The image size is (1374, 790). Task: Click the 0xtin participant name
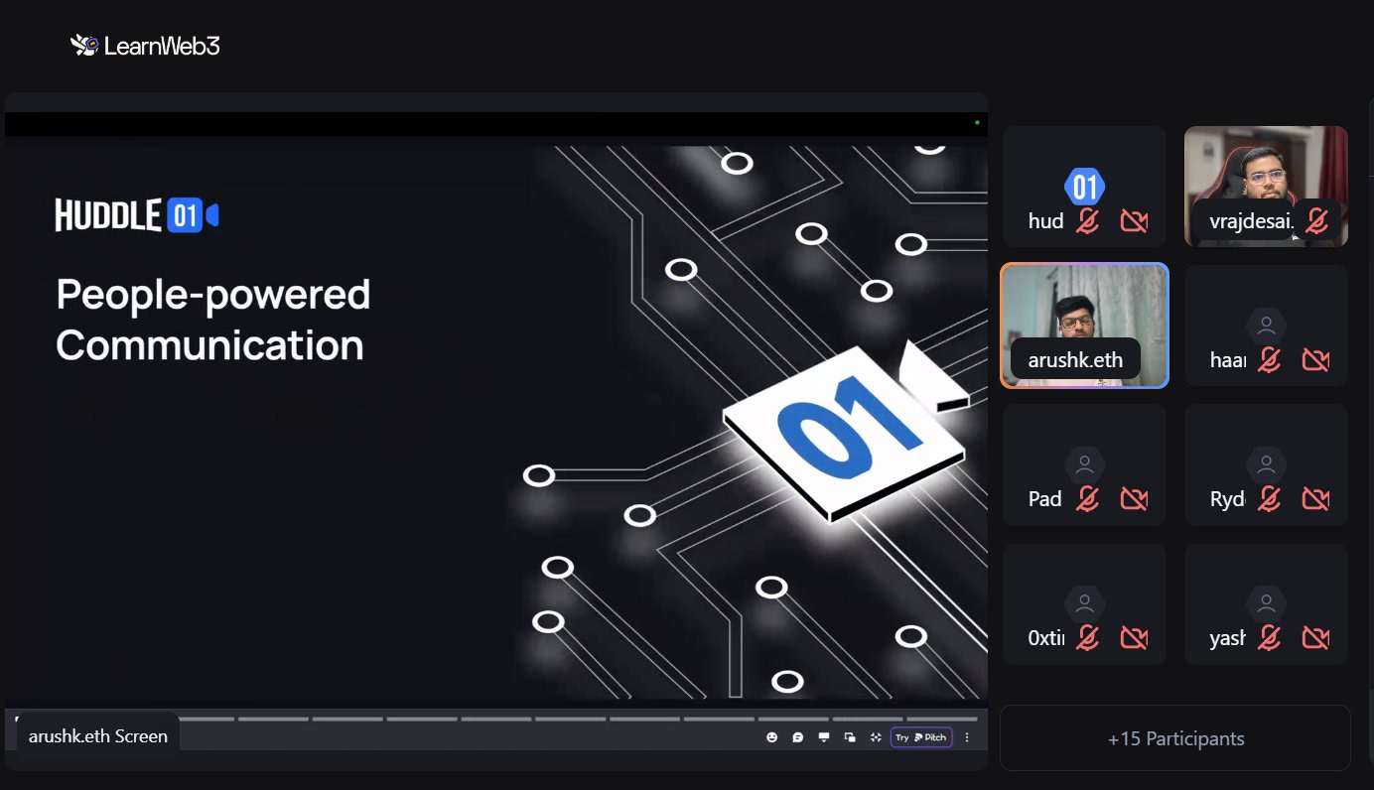point(1046,637)
